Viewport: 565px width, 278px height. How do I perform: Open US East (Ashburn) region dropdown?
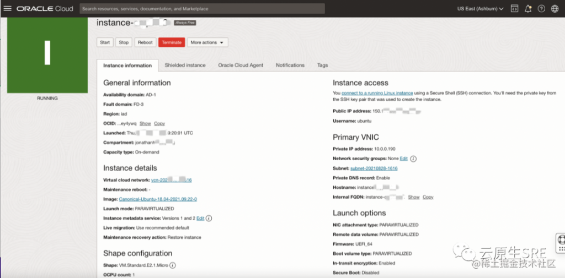click(x=481, y=9)
